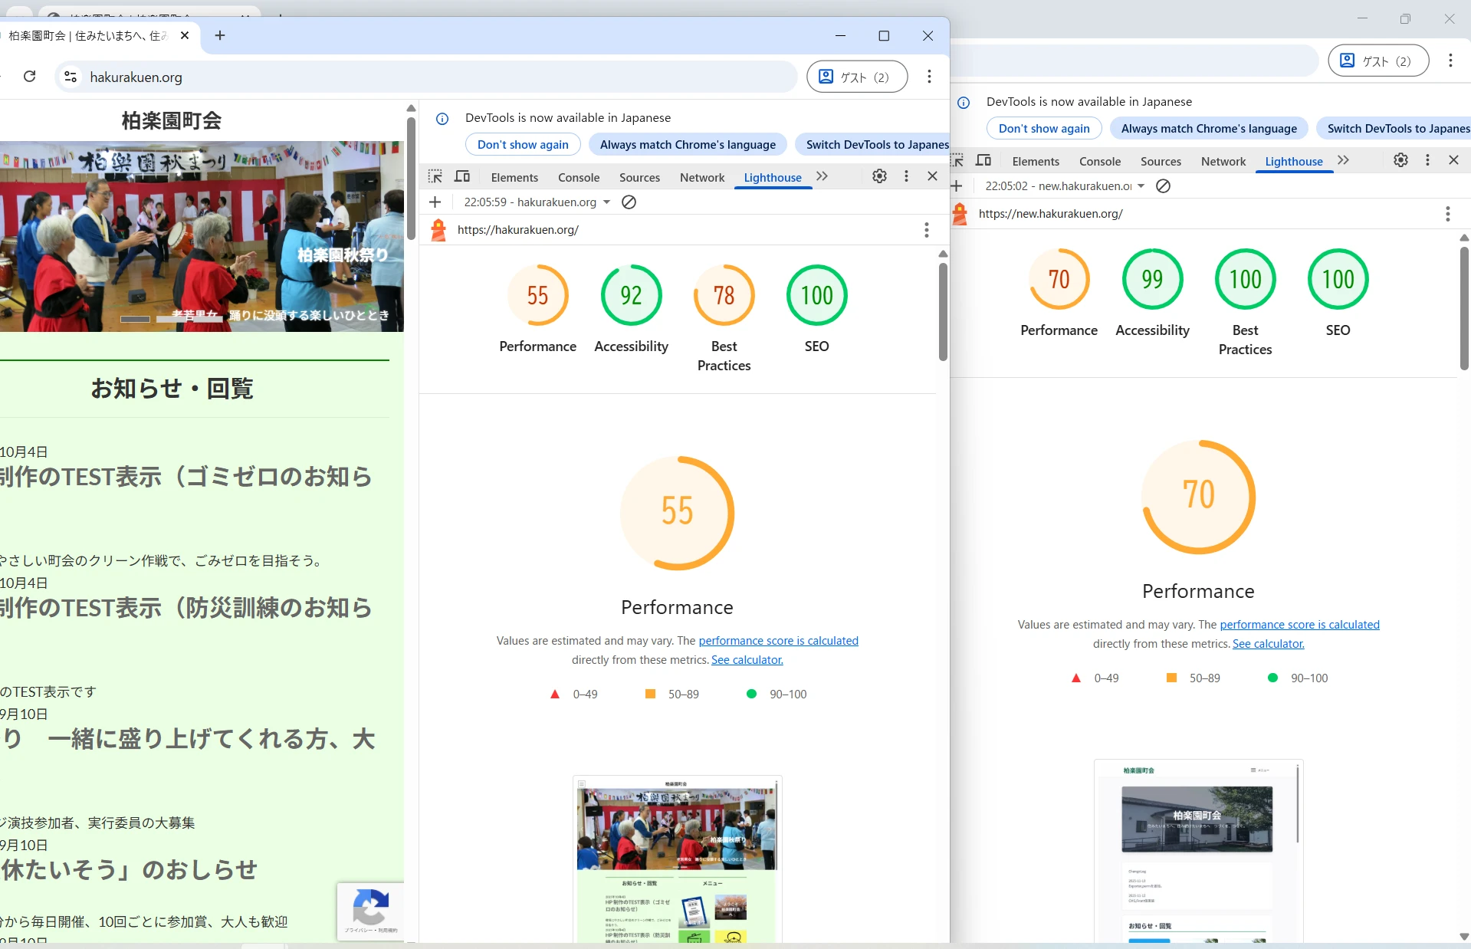Click the inspect element picker icon in left DevTools
This screenshot has width=1471, height=949.
(435, 177)
